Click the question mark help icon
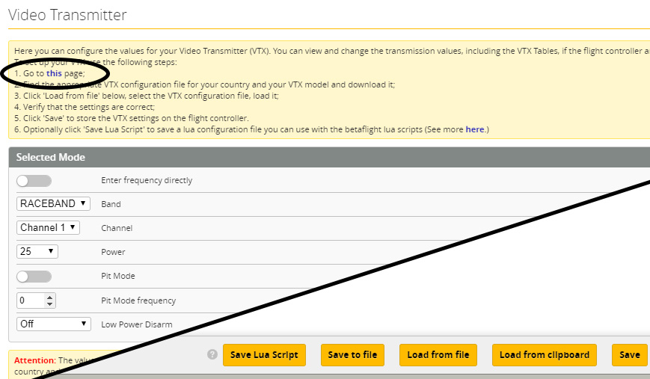The height and width of the screenshot is (379, 650). click(x=212, y=354)
